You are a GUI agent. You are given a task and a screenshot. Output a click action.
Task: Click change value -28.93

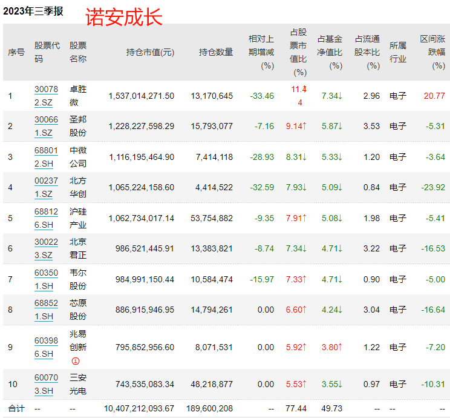(262, 158)
